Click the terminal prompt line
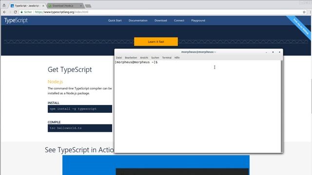The width and height of the screenshot is (312, 175). click(x=136, y=62)
